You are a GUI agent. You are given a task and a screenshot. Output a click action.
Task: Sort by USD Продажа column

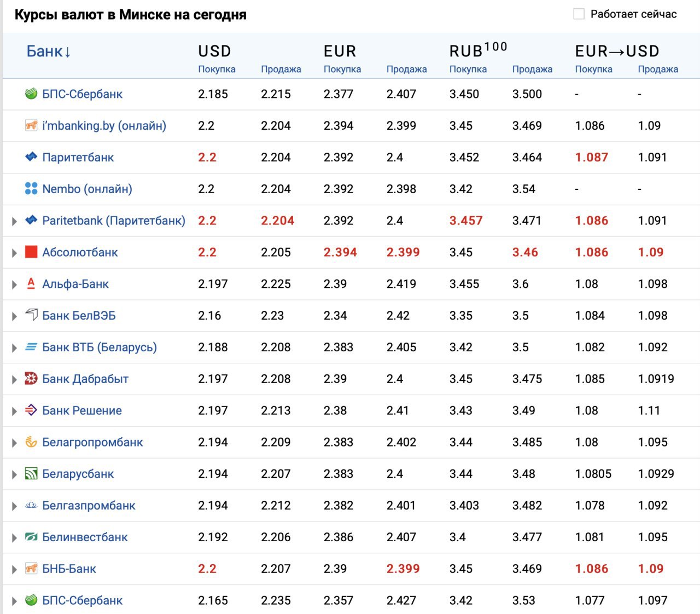point(281,69)
